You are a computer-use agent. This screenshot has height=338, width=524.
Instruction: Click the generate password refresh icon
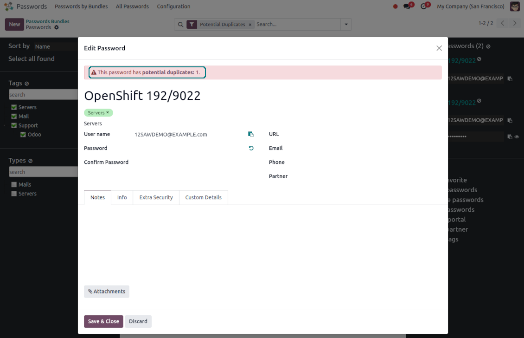point(251,148)
